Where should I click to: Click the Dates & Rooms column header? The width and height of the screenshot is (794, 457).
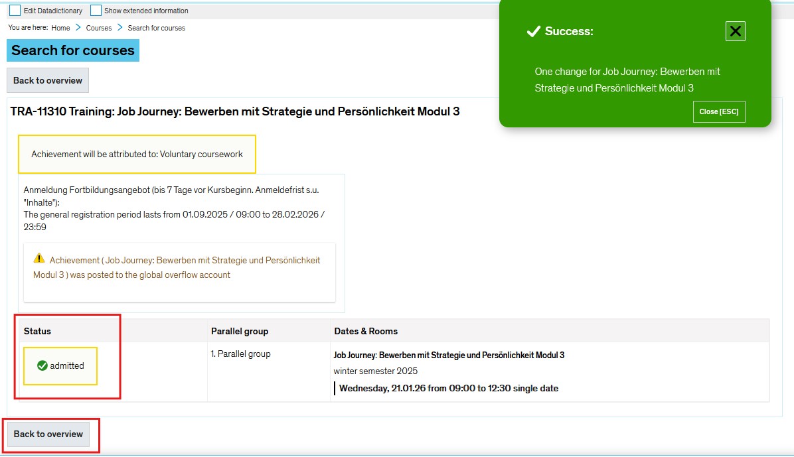(x=365, y=331)
